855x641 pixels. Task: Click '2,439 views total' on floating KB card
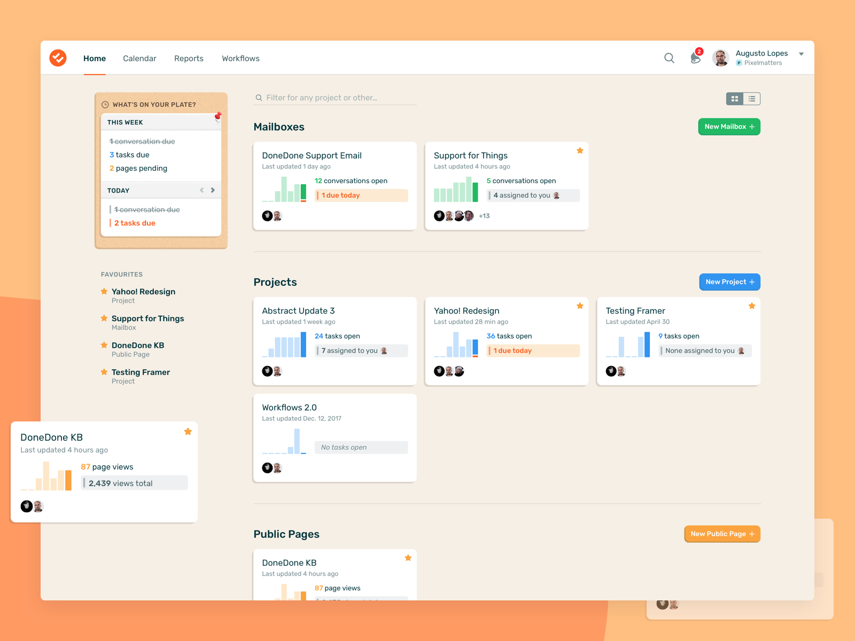[x=134, y=483]
